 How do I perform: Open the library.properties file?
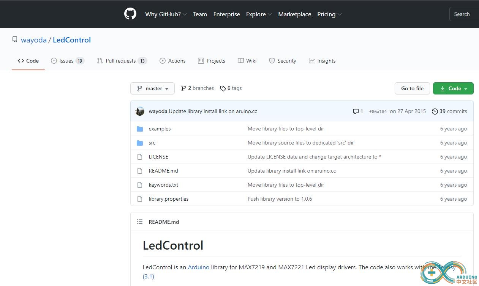pos(169,199)
